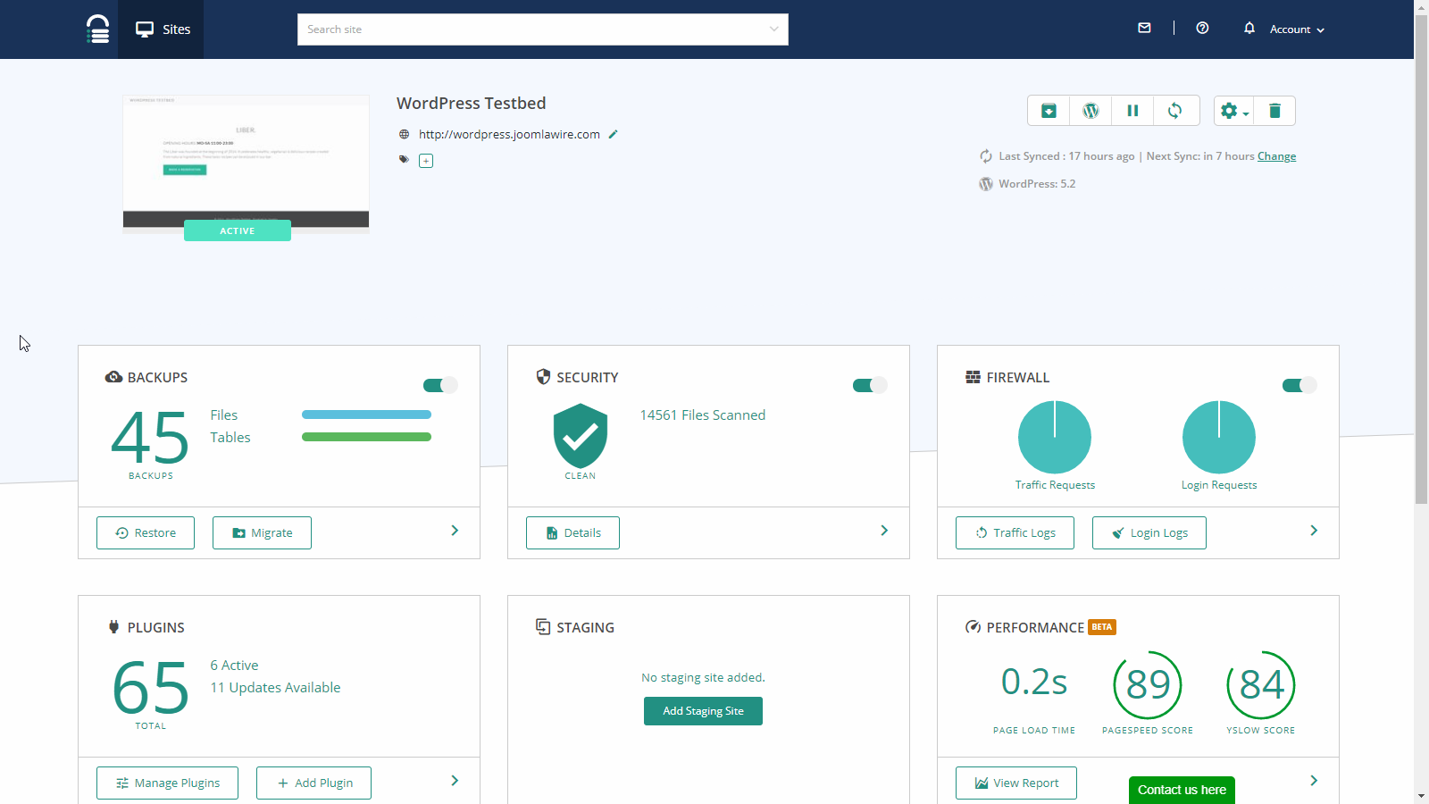Open Login Logs
1429x804 pixels.
[1149, 532]
